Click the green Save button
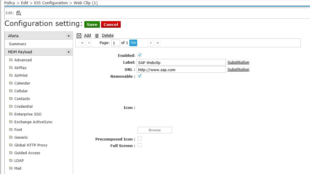Screen dimensions: 310x181 (92, 24)
